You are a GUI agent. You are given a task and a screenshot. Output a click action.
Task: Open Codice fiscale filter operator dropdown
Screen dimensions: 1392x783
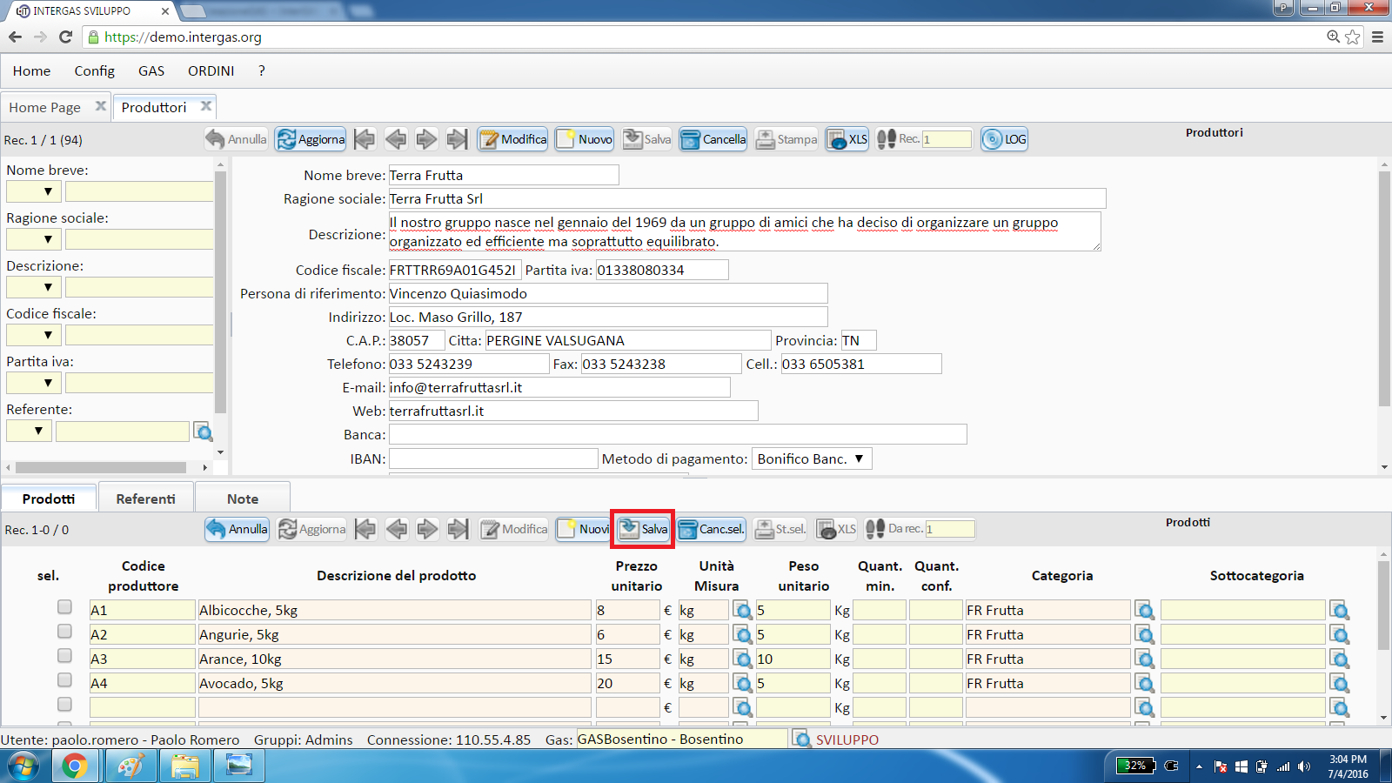[35, 335]
